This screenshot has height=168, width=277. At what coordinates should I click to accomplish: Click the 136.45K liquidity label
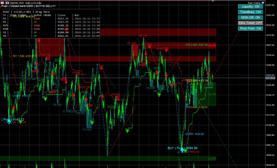(x=115, y=94)
